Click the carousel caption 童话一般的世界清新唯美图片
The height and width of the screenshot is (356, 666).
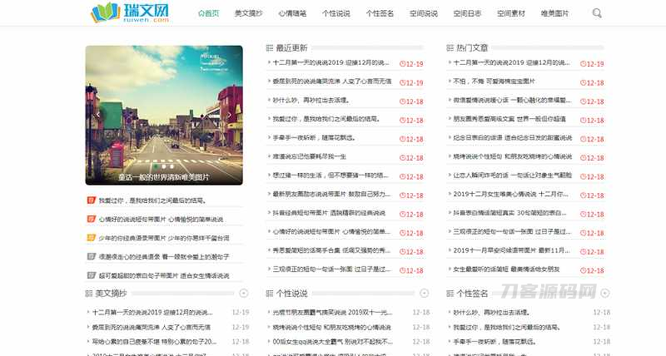[x=164, y=177]
